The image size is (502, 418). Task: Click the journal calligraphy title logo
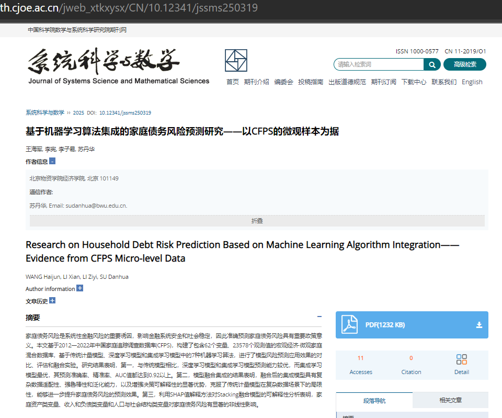(104, 62)
